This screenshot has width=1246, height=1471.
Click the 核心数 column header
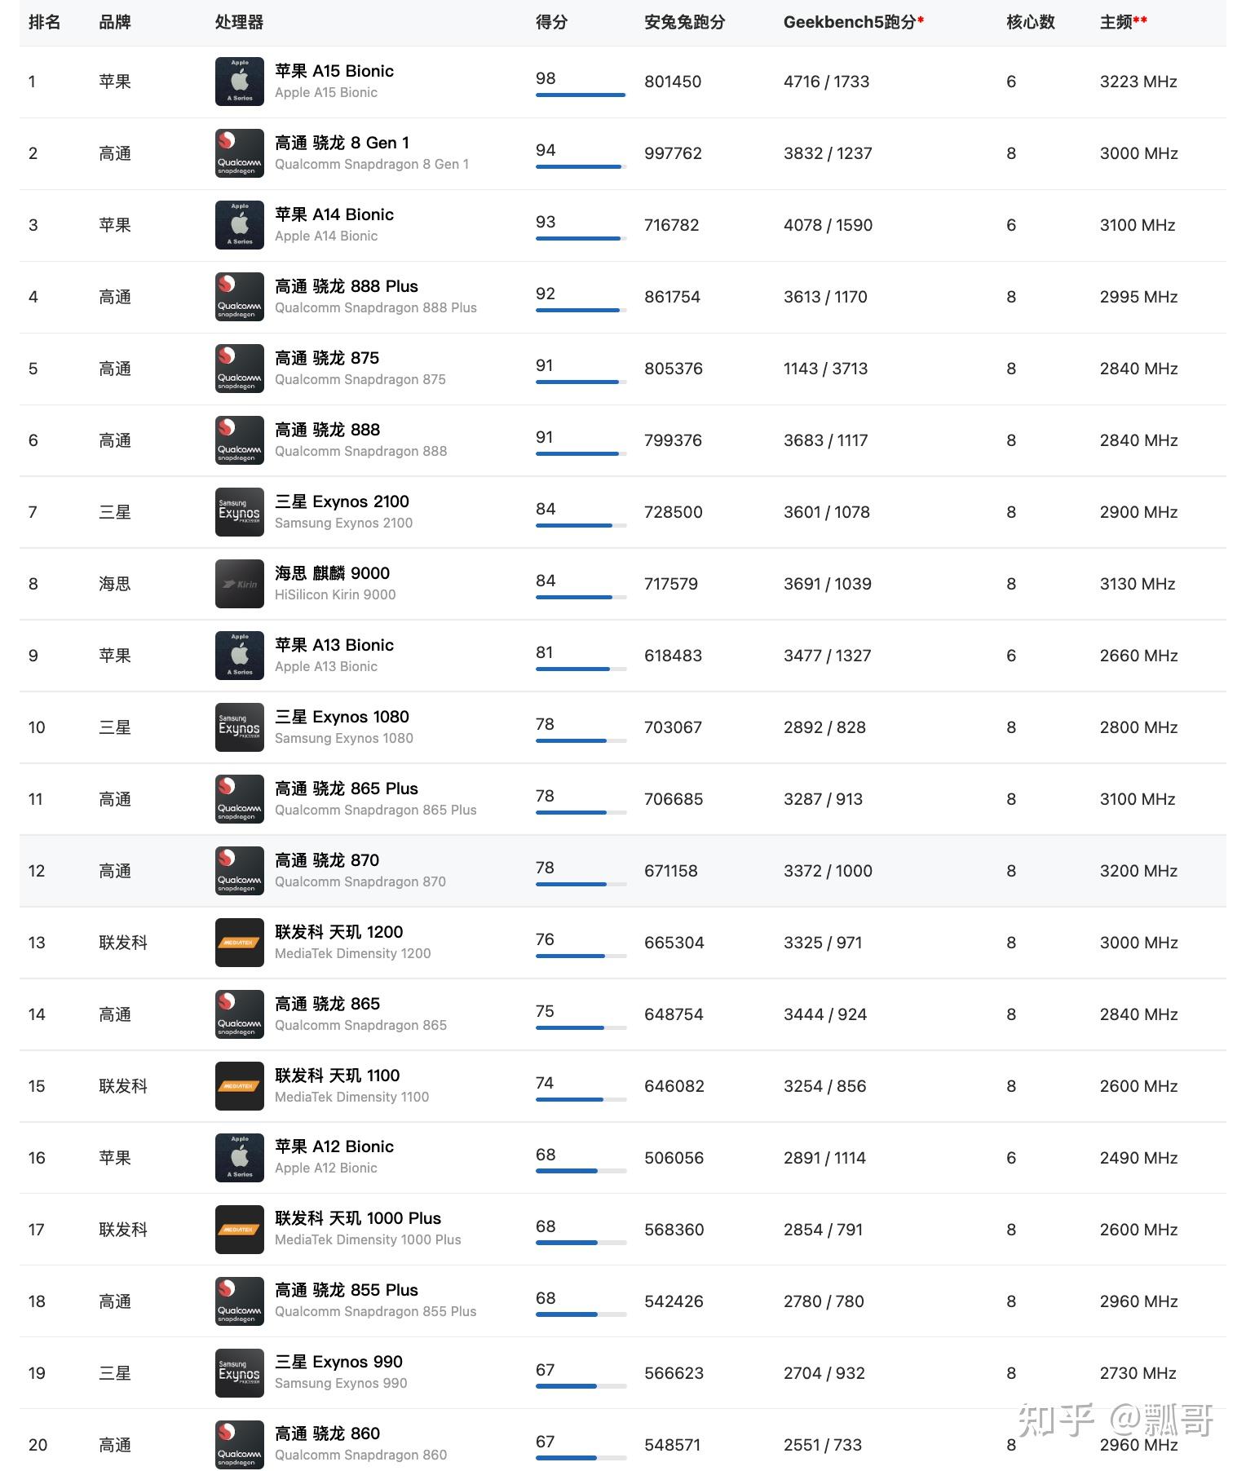point(1031,23)
